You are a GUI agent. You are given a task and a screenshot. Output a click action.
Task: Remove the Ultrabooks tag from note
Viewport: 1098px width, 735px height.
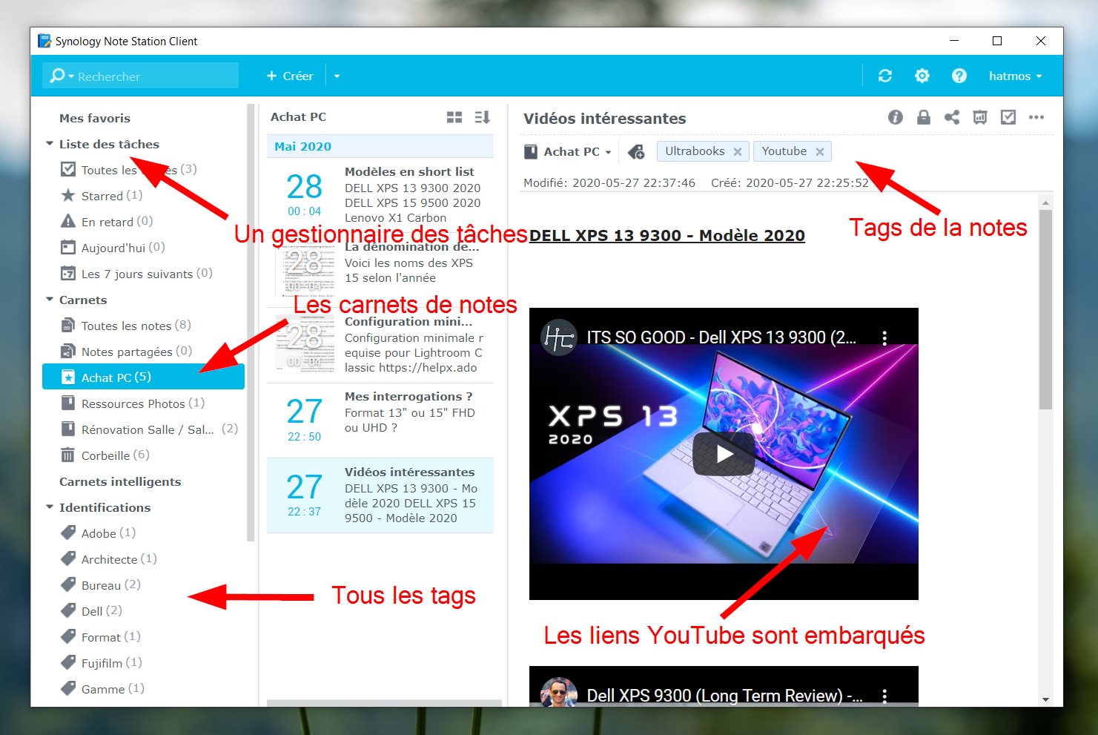tap(737, 152)
